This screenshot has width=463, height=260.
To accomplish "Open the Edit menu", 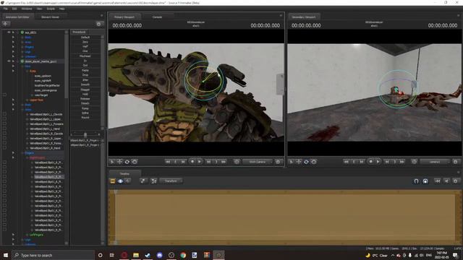I will (14, 9).
